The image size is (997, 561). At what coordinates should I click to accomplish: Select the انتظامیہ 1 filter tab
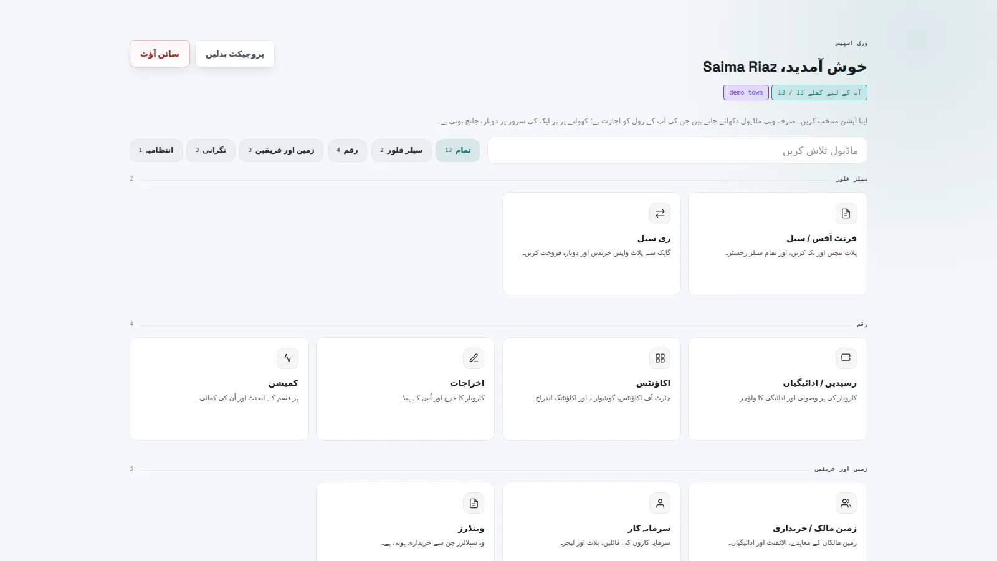(x=156, y=150)
